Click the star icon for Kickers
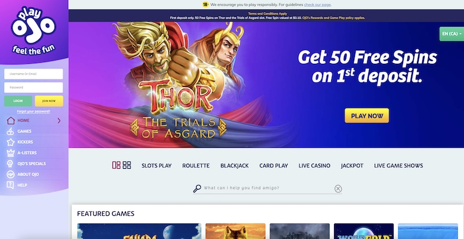Image resolution: width=464 pixels, height=239 pixels. pos(10,142)
